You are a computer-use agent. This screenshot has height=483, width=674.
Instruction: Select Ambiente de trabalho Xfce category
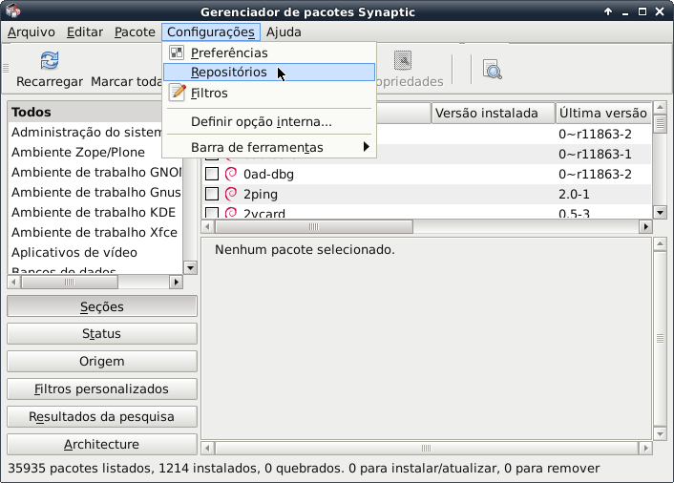pos(95,232)
